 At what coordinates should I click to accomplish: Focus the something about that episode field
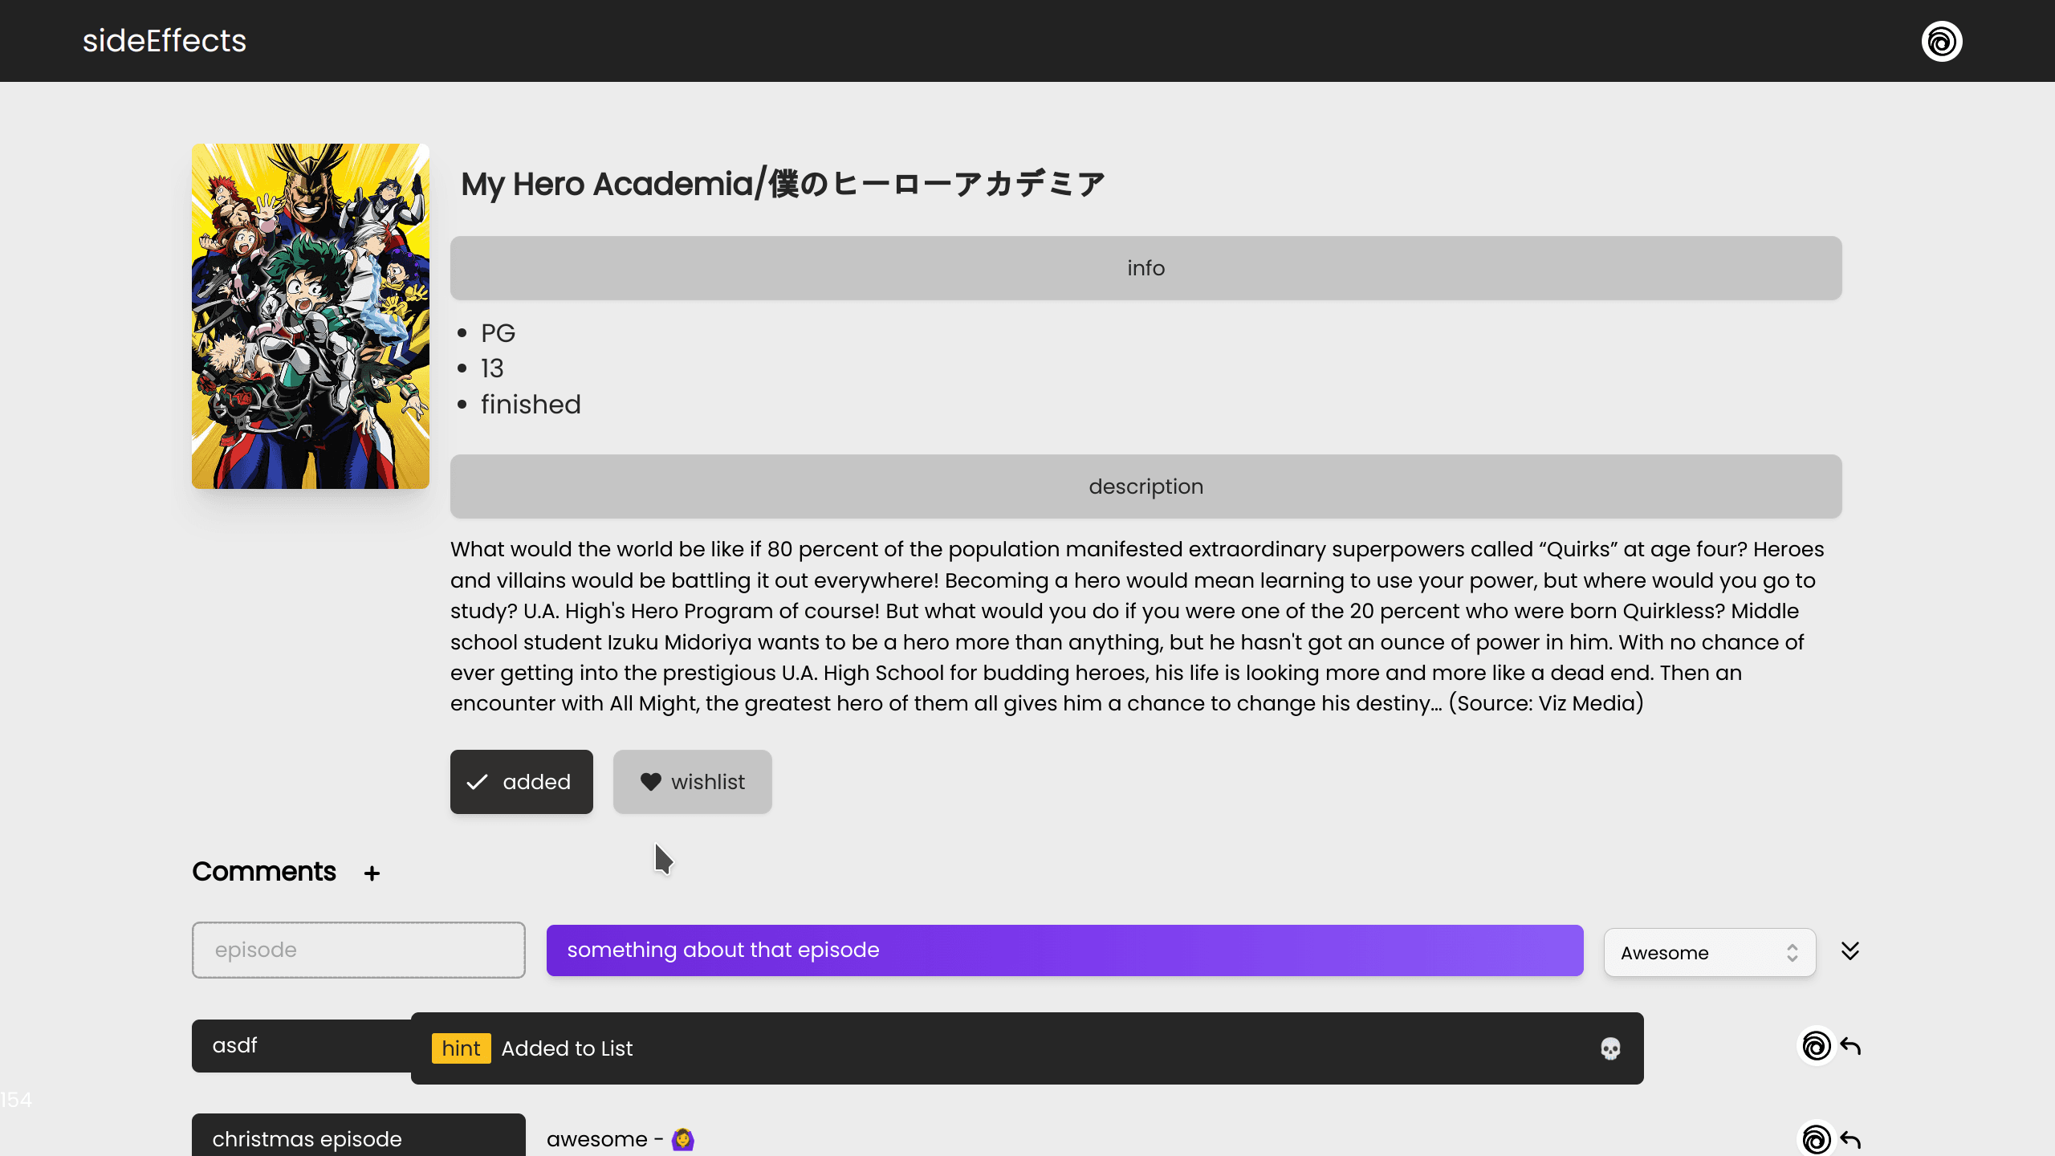[x=1064, y=950]
